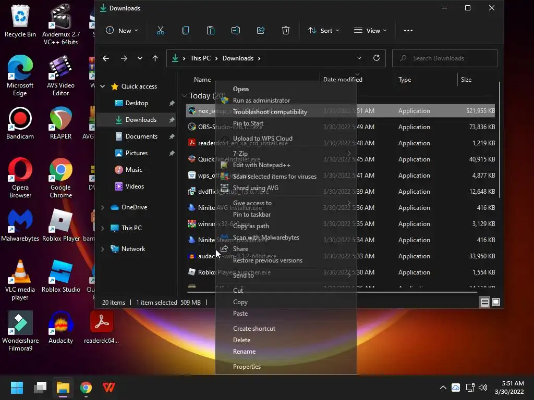The height and width of the screenshot is (400, 534).
Task: Expand Network tree node
Action: pyautogui.click(x=103, y=249)
